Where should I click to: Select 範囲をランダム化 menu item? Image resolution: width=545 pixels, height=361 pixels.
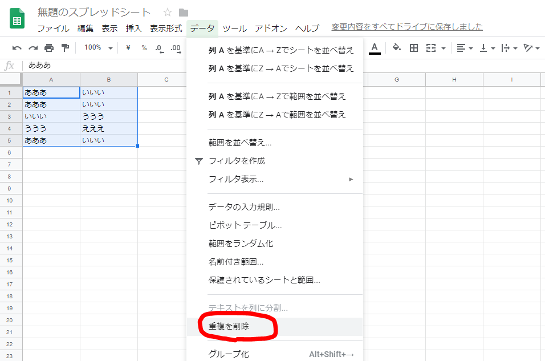(275, 244)
